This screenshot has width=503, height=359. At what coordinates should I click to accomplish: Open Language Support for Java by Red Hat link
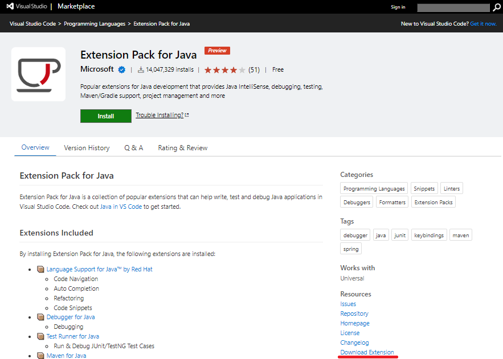point(100,269)
